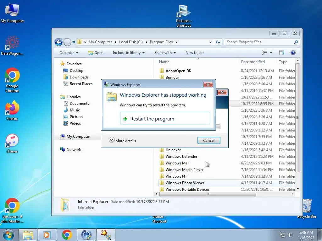Open the Pictures - Shortcut desktop icon

(x=184, y=16)
